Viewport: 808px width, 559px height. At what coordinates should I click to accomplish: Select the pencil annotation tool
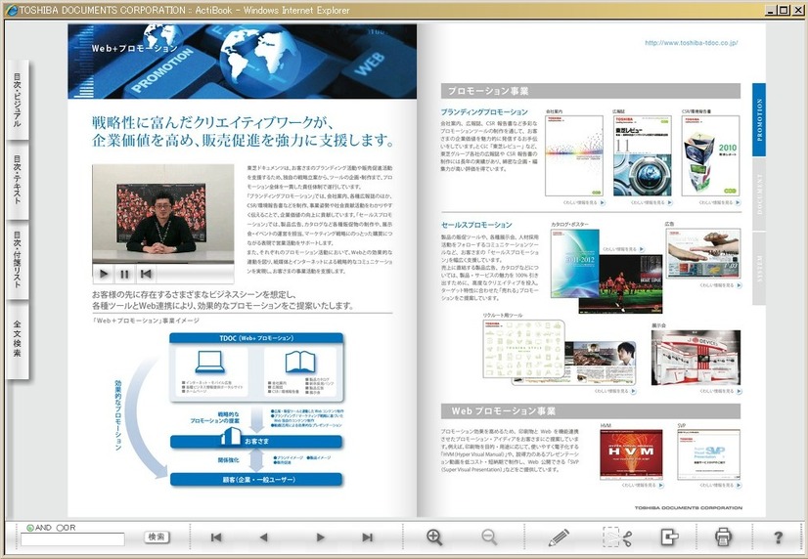[x=560, y=537]
